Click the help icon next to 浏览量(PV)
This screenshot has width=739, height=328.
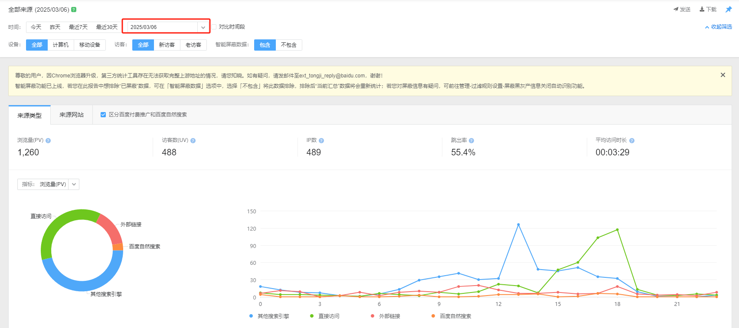[x=48, y=141]
